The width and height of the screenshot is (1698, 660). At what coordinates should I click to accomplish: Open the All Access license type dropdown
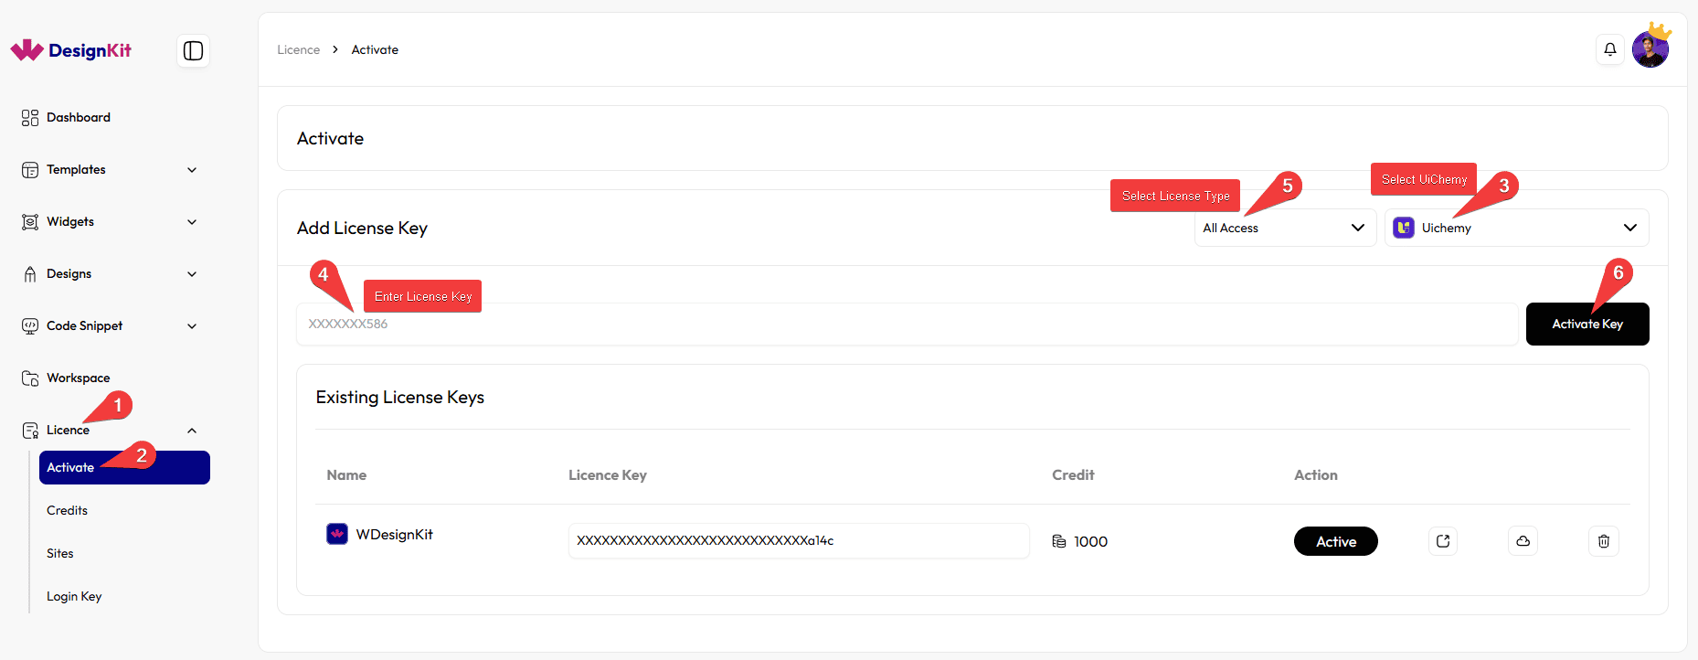tap(1284, 228)
